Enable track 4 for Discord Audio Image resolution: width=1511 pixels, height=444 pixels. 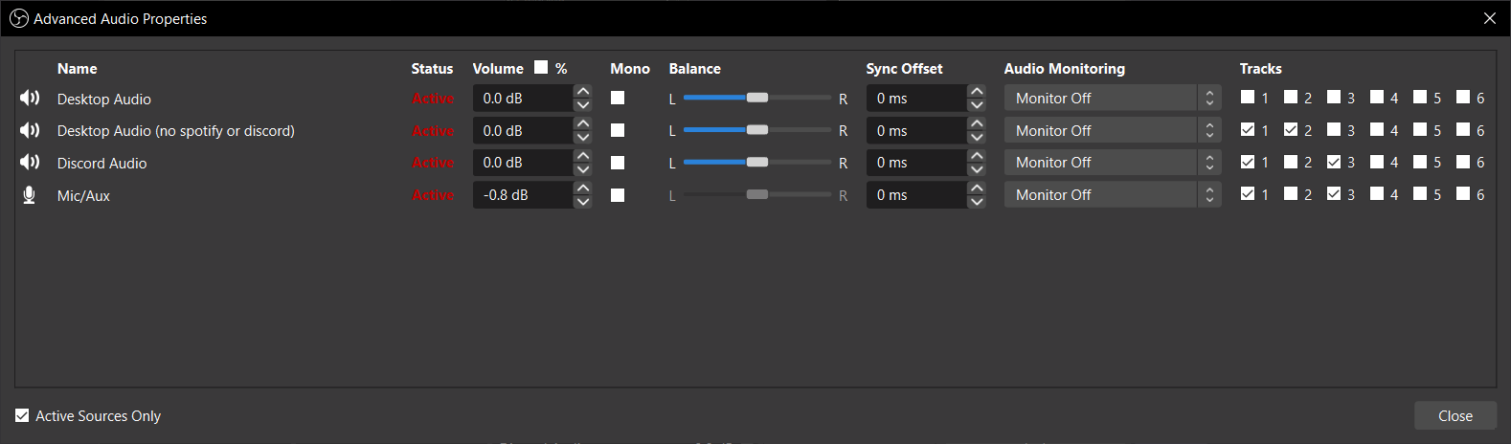1377,162
